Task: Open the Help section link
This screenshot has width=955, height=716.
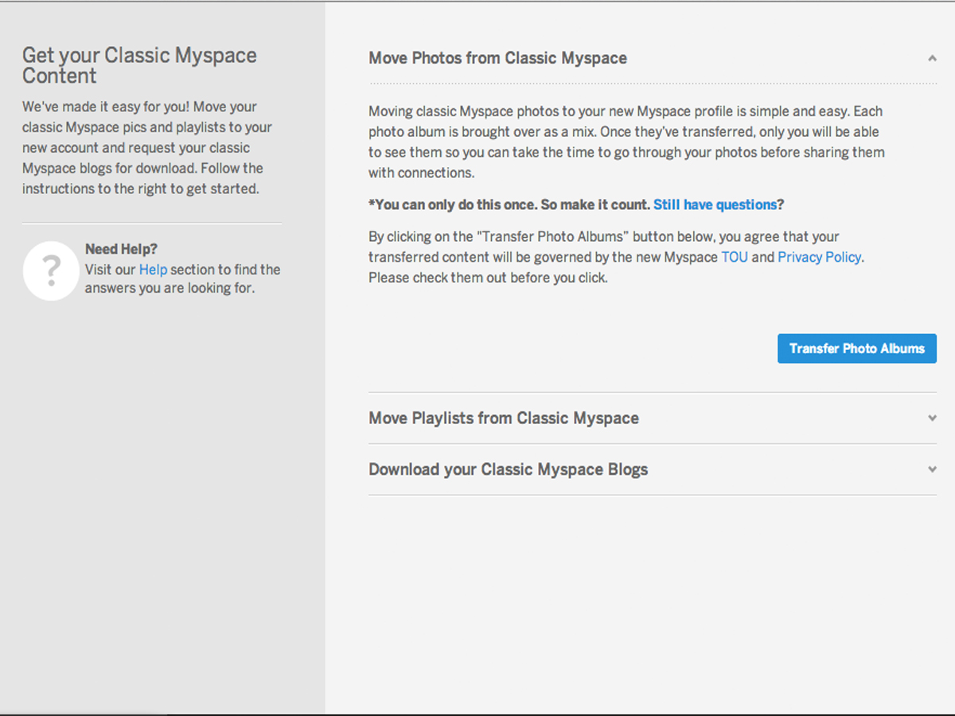Action: click(152, 269)
